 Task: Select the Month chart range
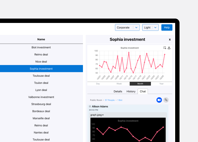point(140,84)
